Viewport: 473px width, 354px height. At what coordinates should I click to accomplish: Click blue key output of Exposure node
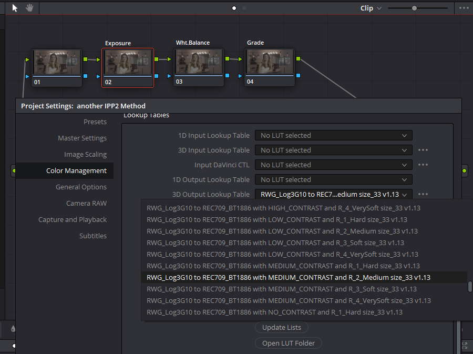click(x=156, y=76)
